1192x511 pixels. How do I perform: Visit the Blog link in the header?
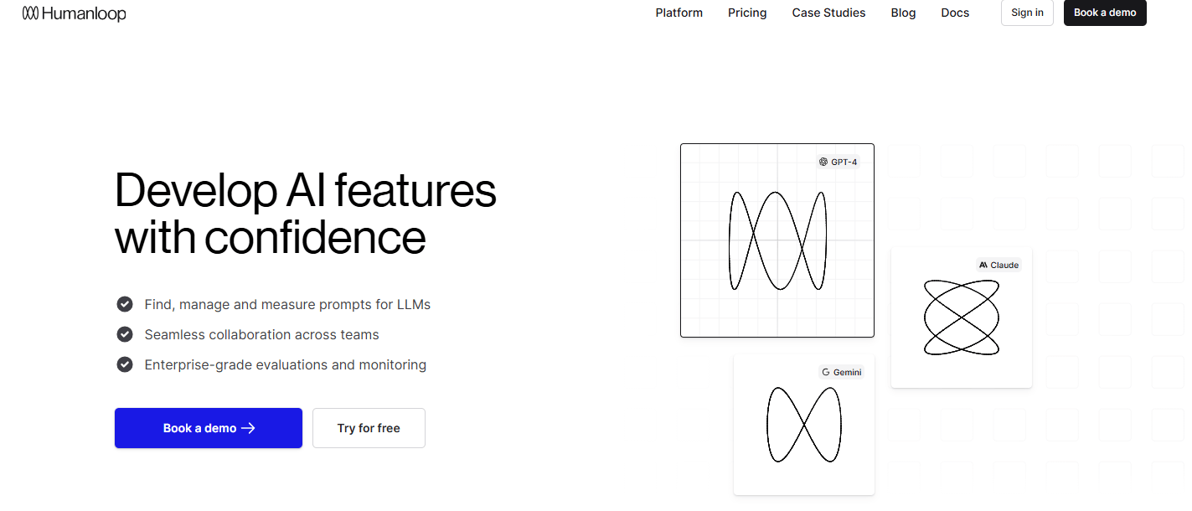tap(903, 13)
